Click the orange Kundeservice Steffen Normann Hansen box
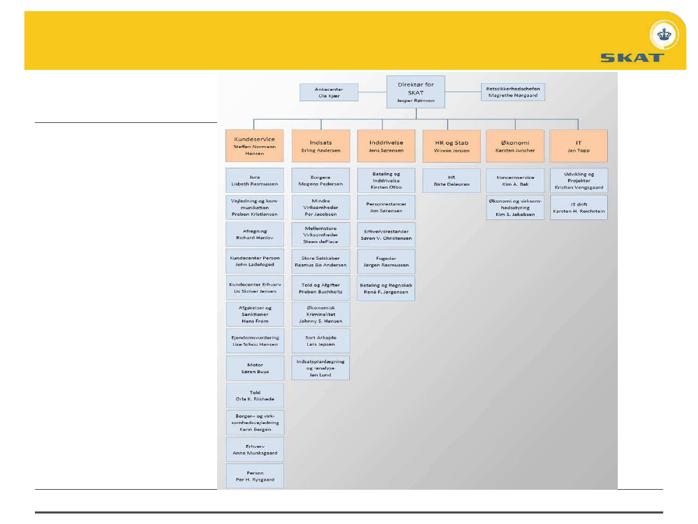 click(255, 146)
